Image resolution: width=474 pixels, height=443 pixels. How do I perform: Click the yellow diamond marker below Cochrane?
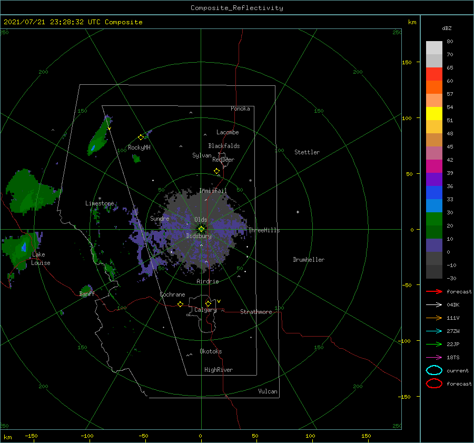tap(180, 304)
